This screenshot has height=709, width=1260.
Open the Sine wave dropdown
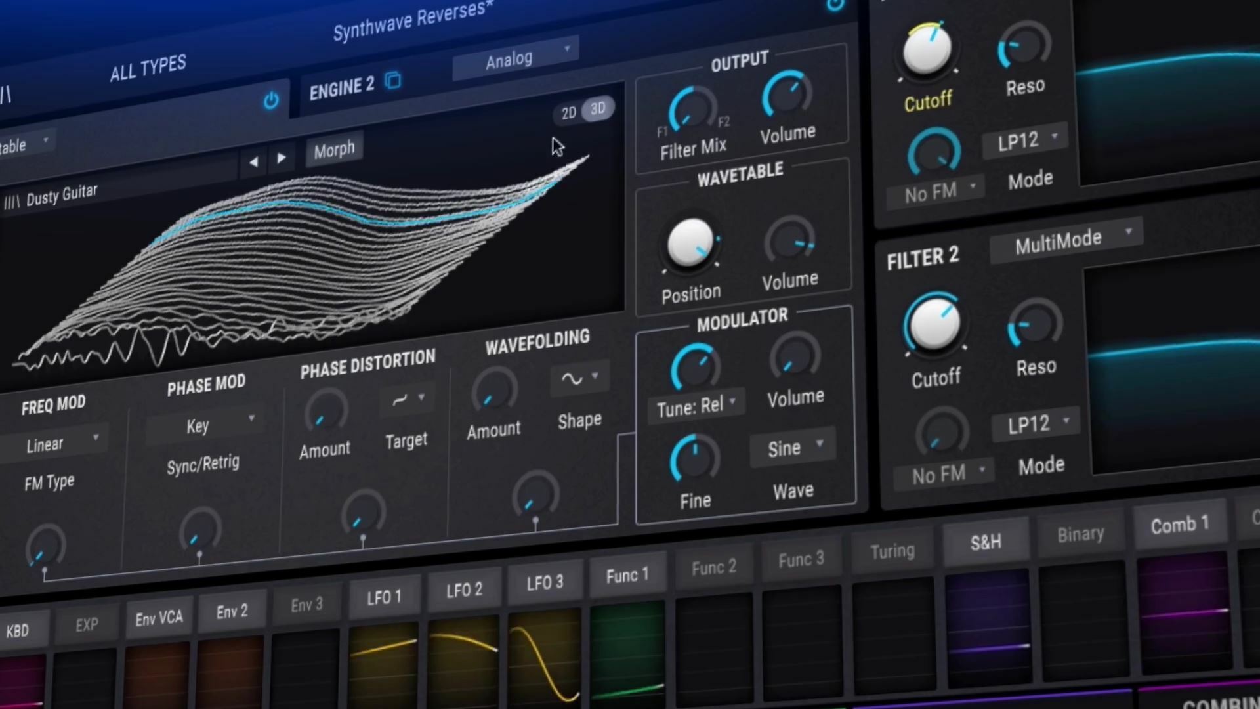click(x=792, y=447)
